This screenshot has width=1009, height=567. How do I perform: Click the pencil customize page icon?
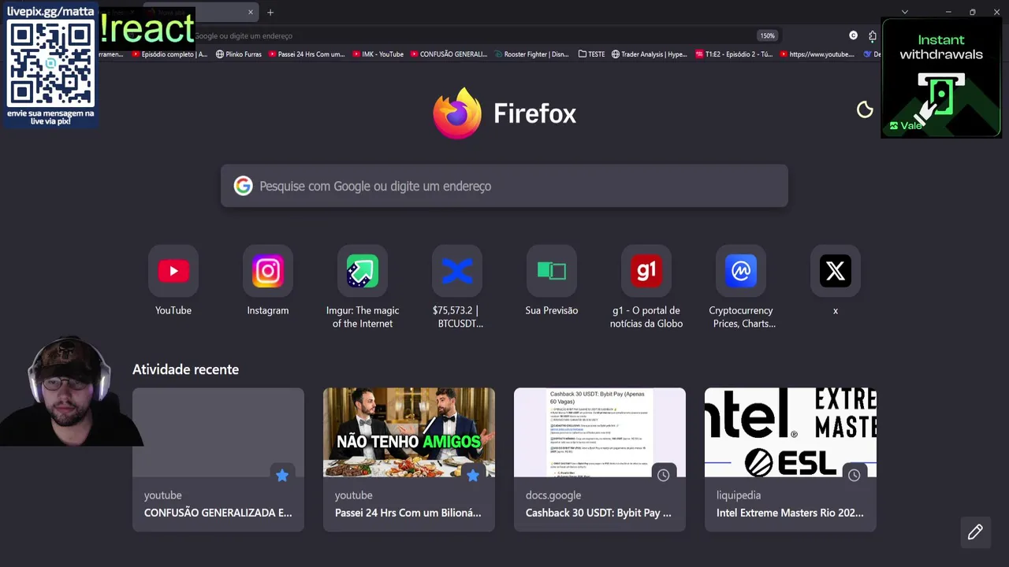click(975, 532)
